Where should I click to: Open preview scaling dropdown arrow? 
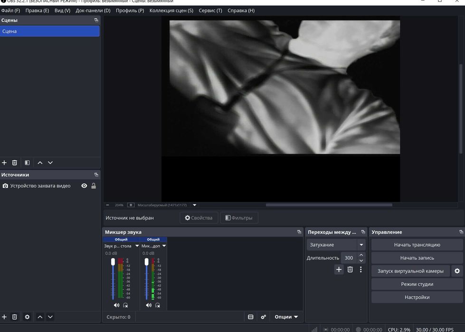pyautogui.click(x=195, y=205)
